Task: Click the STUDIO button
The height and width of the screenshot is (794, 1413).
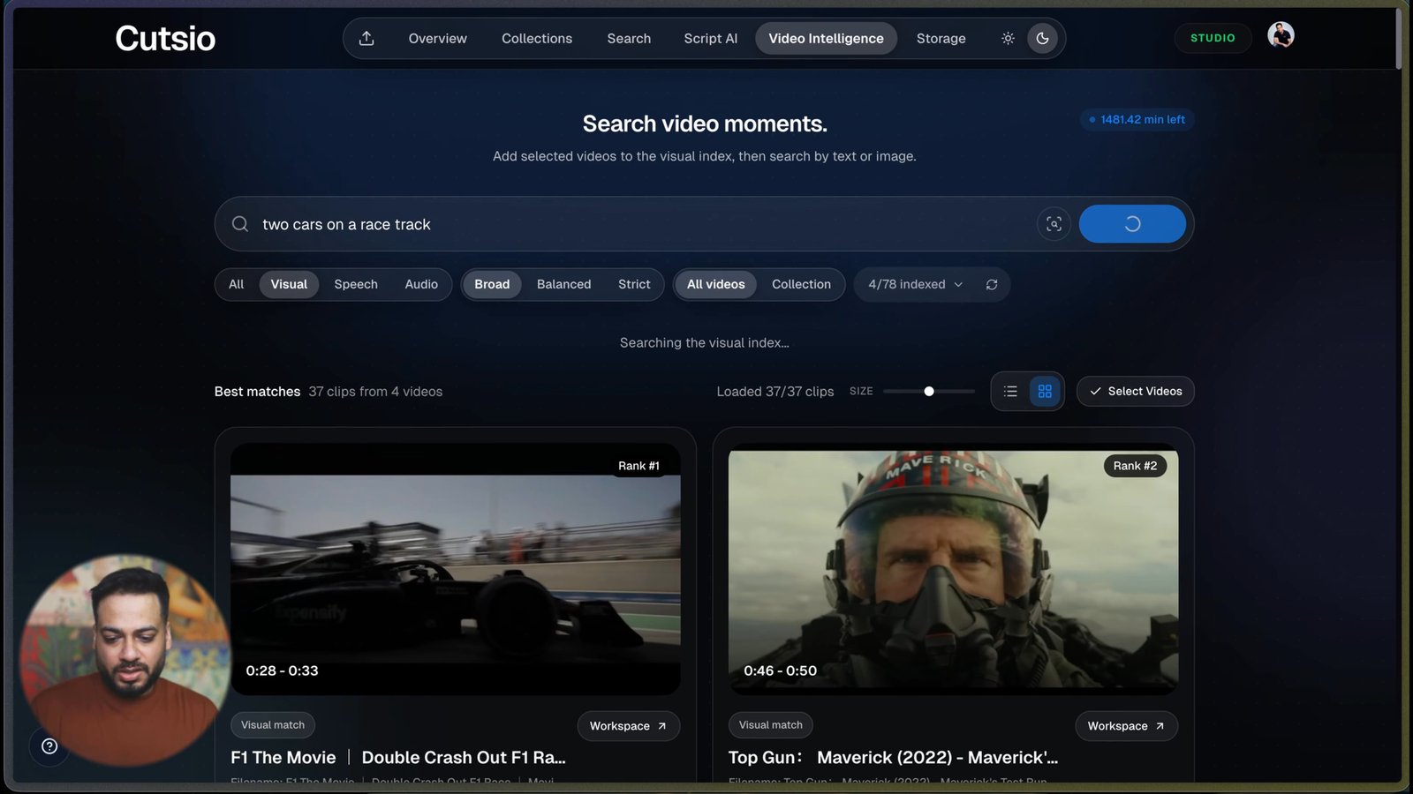Action: pos(1213,38)
